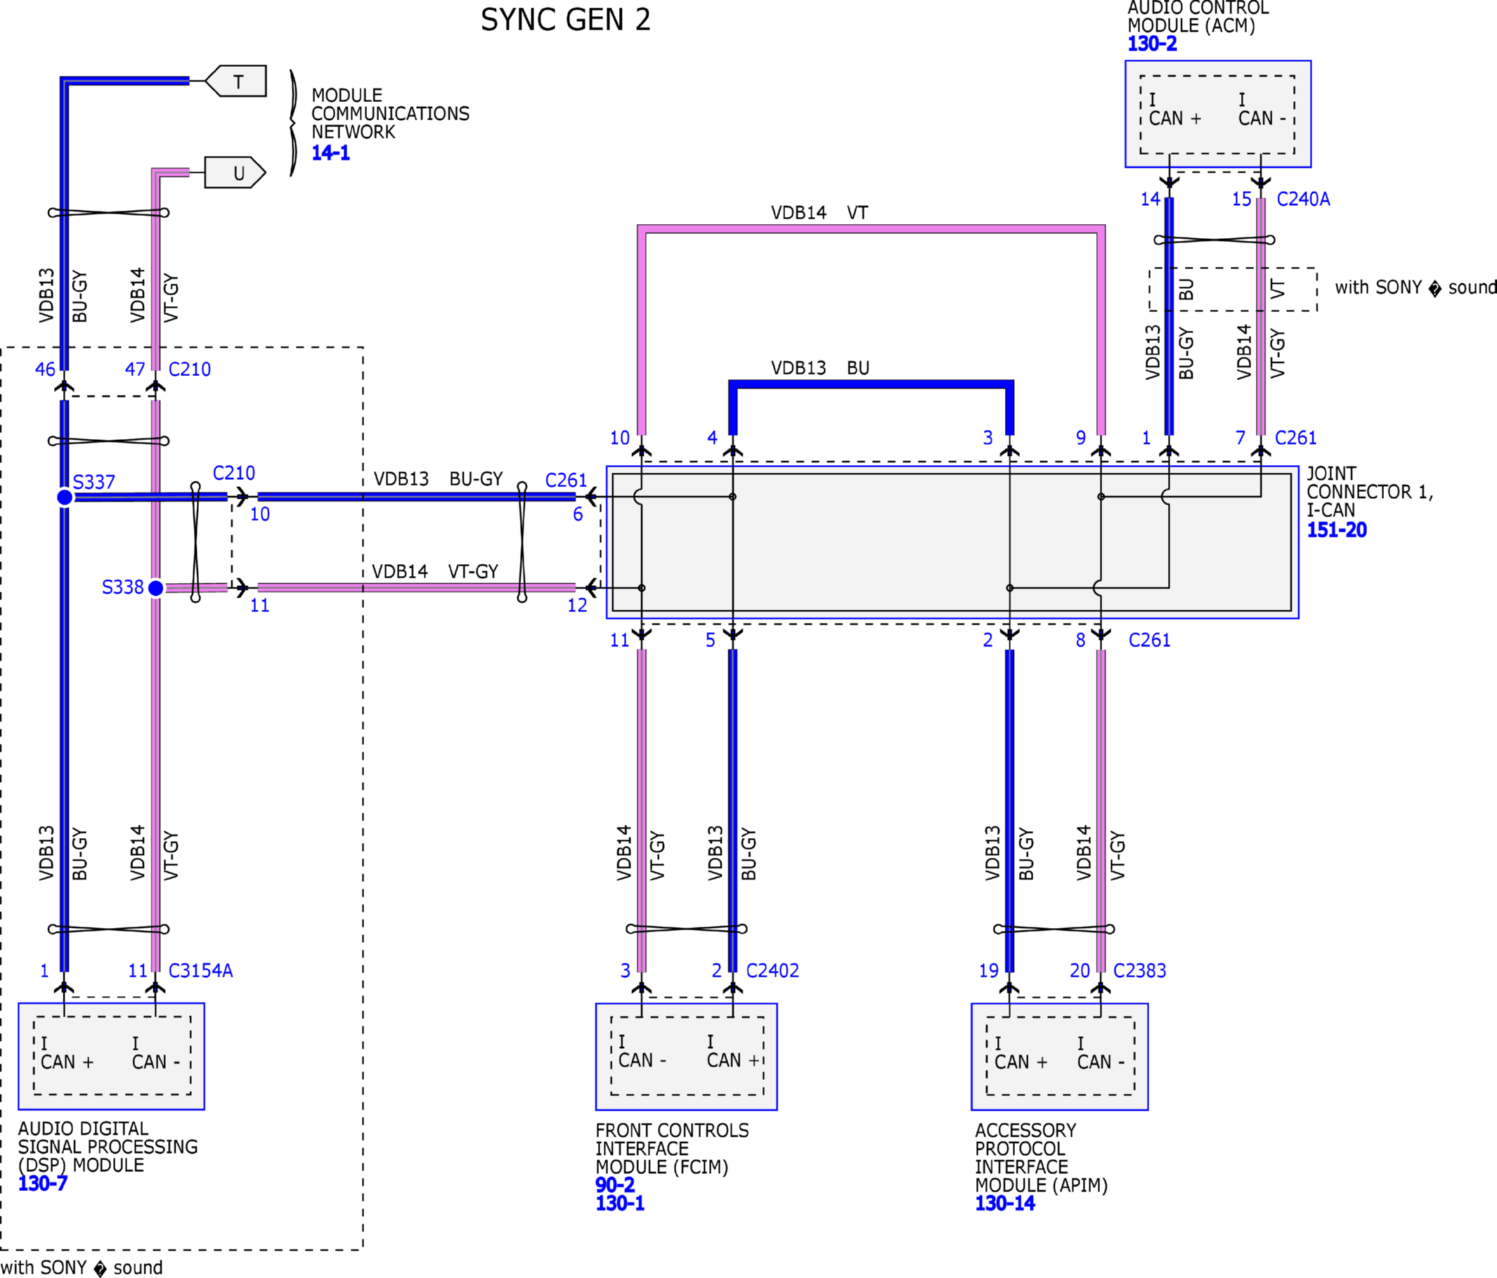Follow the 130-14 APIM reference link
1497x1278 pixels.
click(x=1005, y=1203)
